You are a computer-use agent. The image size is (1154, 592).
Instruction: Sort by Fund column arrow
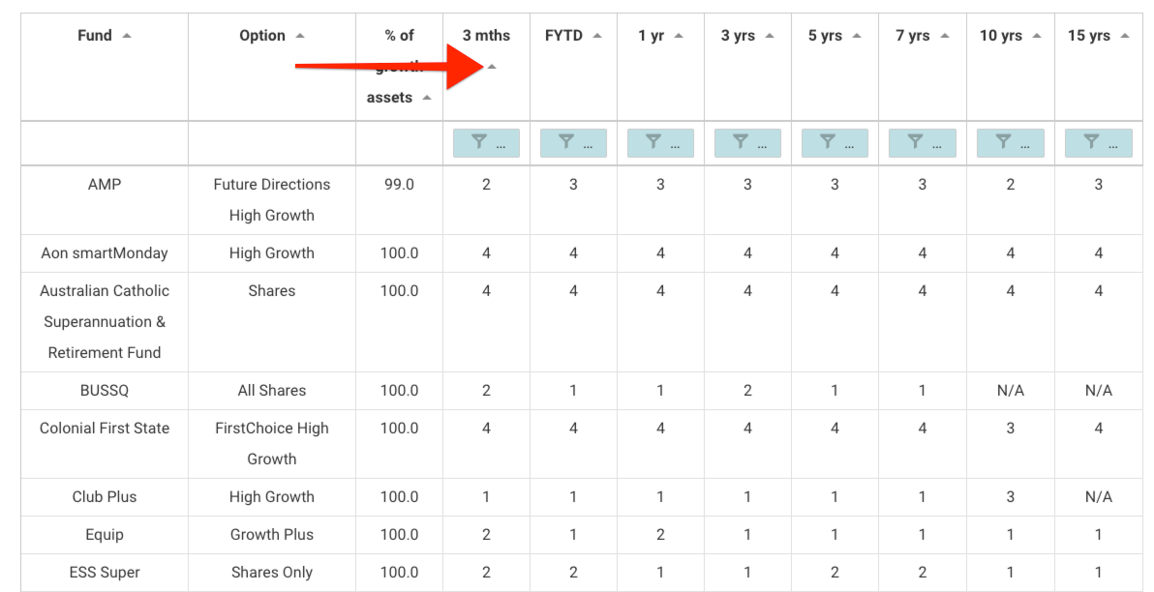click(x=127, y=36)
